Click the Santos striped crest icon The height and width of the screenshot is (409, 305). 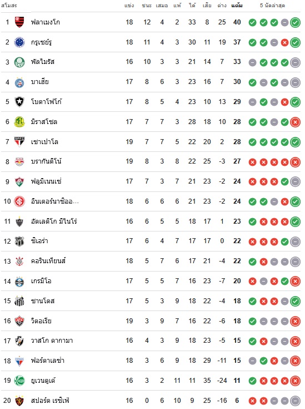pos(19,301)
